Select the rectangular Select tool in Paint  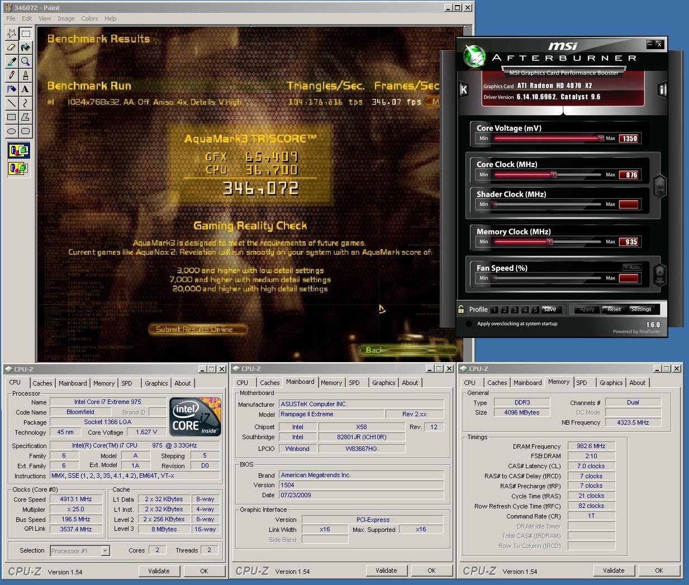tap(26, 34)
